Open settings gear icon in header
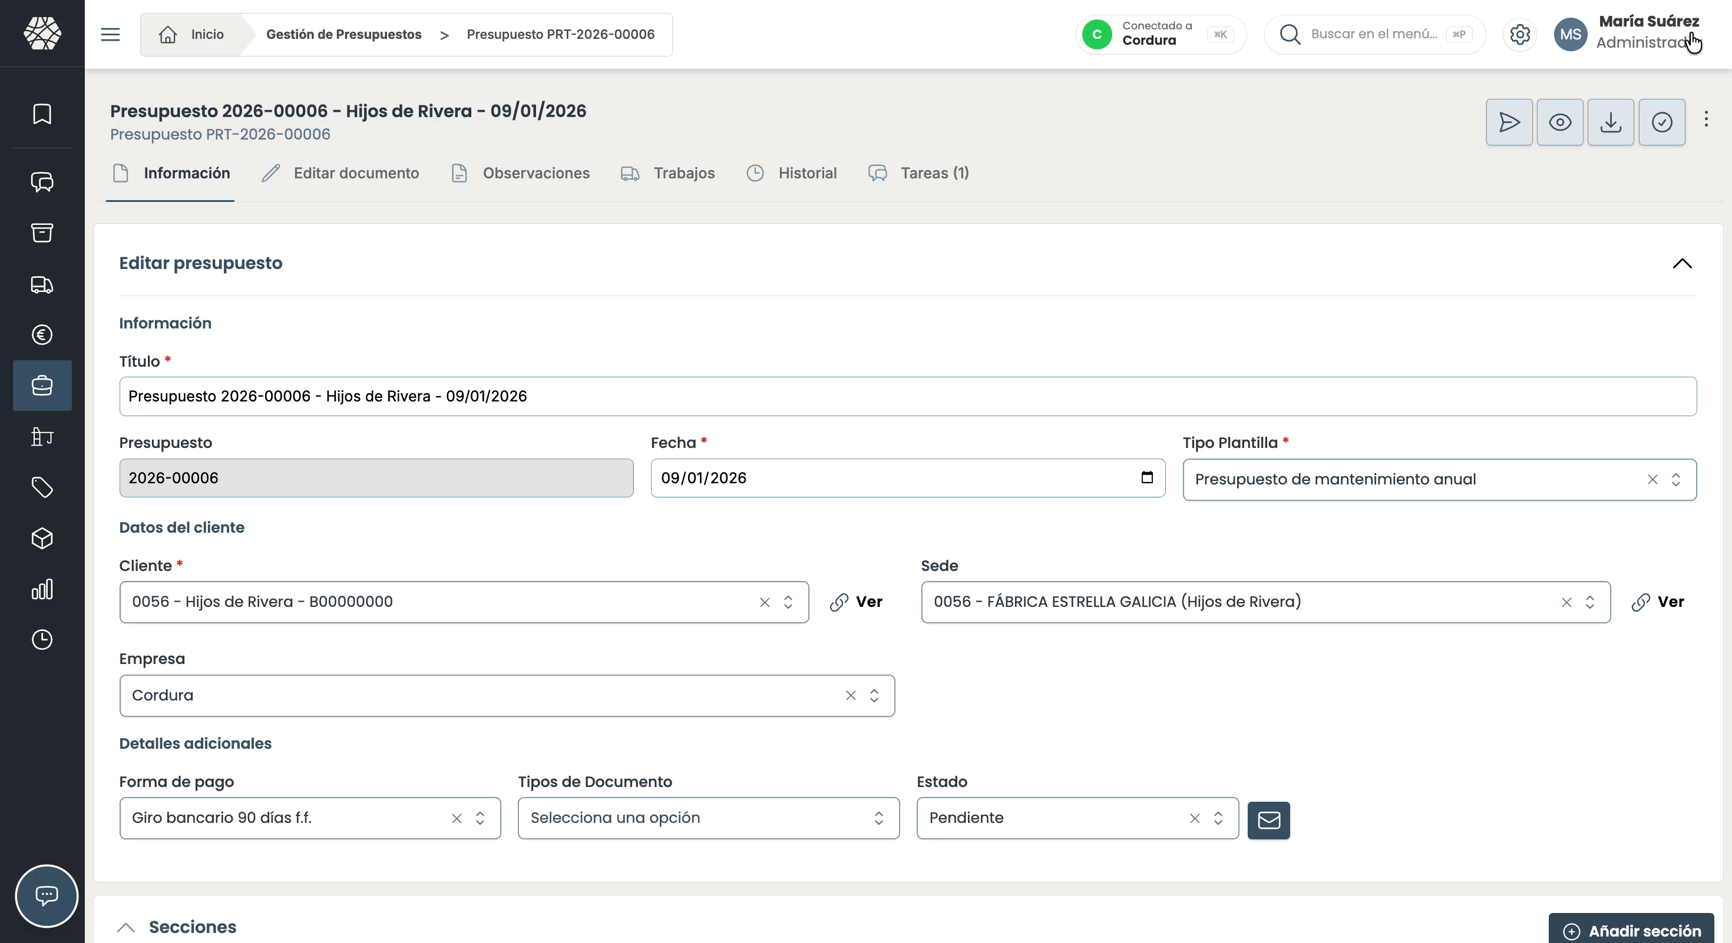1732x943 pixels. [x=1519, y=34]
